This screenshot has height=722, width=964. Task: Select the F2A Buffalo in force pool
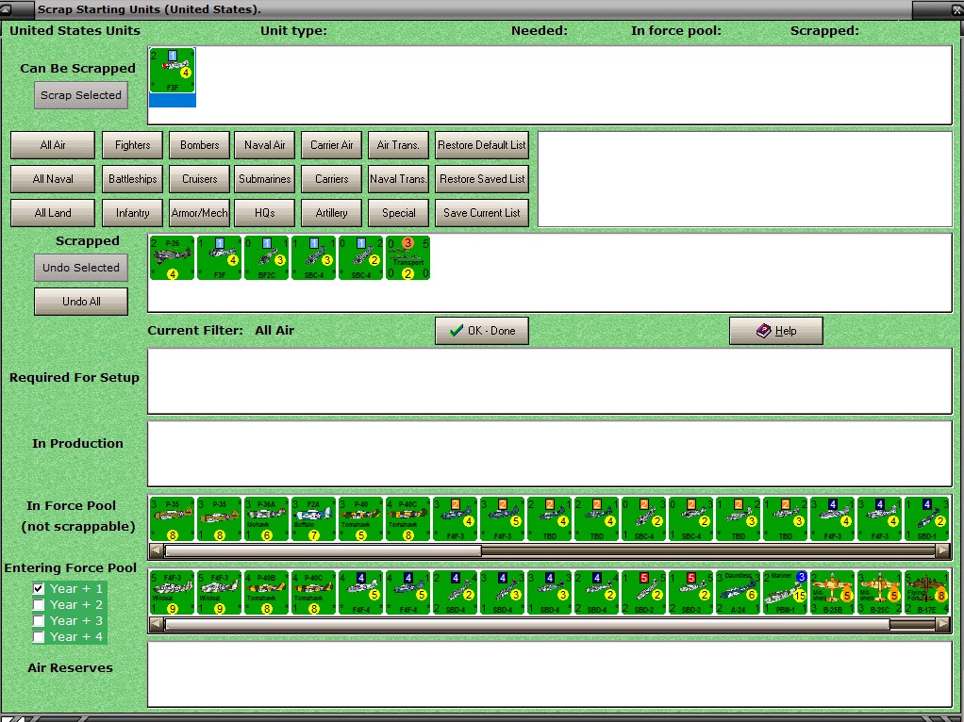pos(313,519)
